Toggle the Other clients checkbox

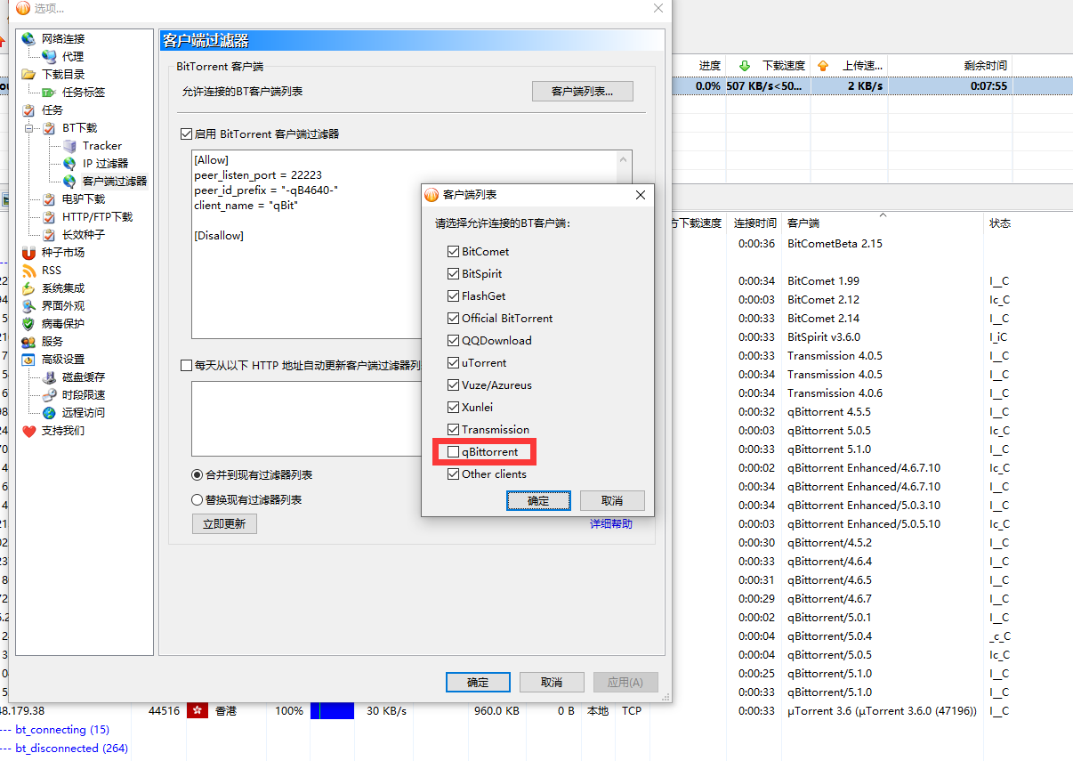click(x=454, y=474)
